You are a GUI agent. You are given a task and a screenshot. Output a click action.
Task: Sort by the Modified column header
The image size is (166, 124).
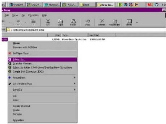102,35
